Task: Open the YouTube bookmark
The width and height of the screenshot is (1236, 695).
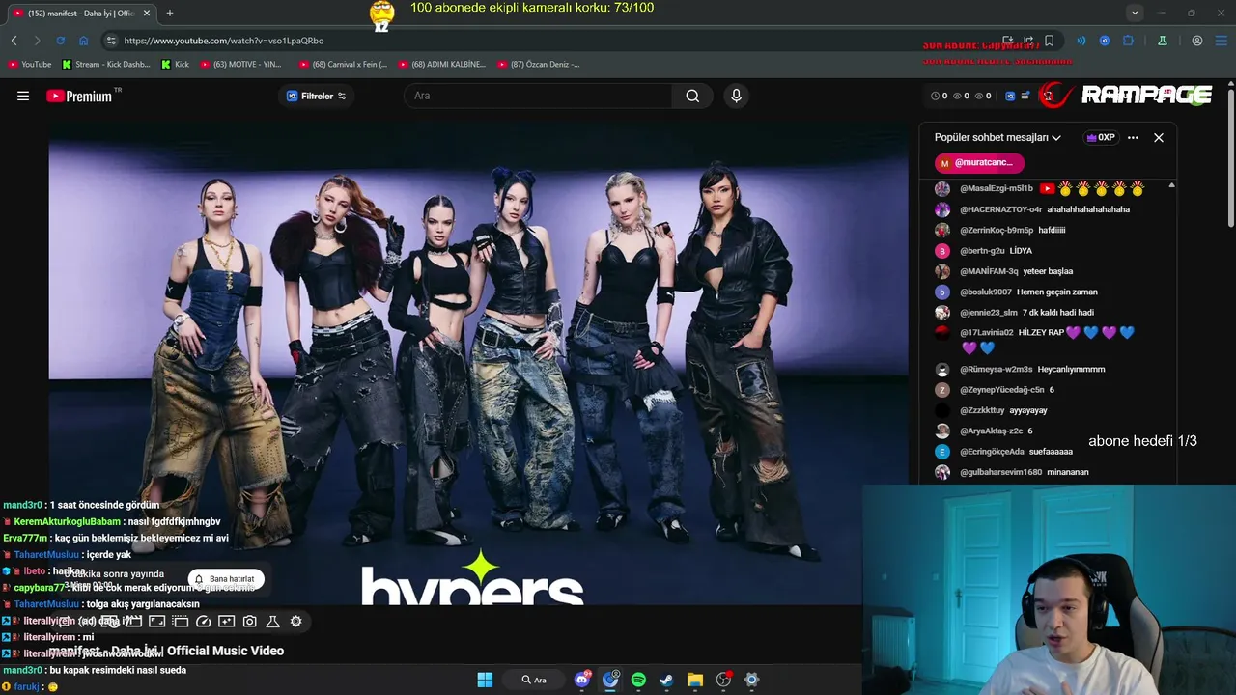Action: [30, 64]
